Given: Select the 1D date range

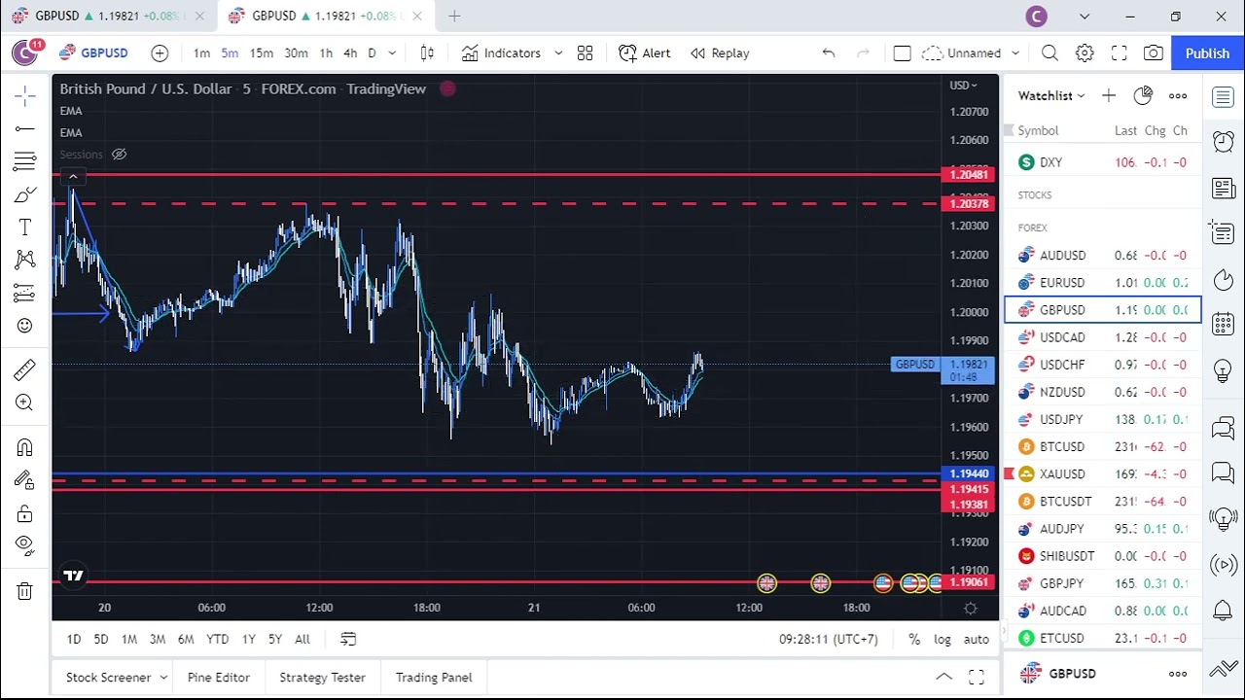Looking at the screenshot, I should (x=74, y=639).
